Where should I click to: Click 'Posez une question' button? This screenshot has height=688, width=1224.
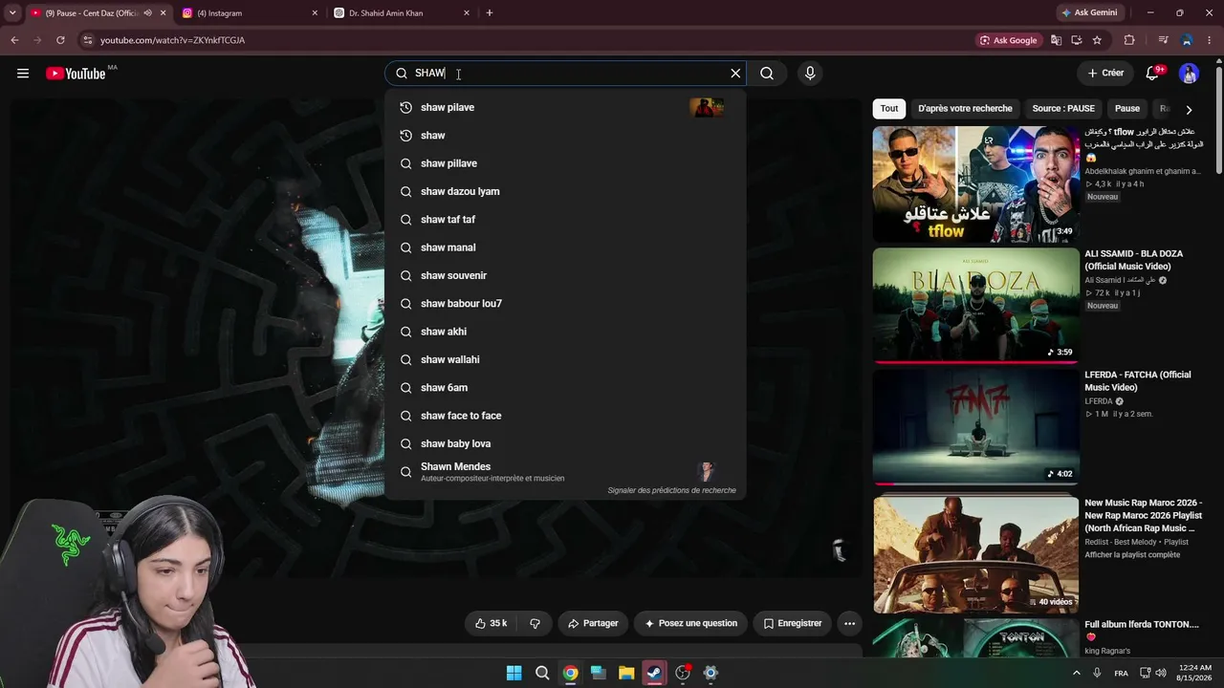[x=690, y=623]
